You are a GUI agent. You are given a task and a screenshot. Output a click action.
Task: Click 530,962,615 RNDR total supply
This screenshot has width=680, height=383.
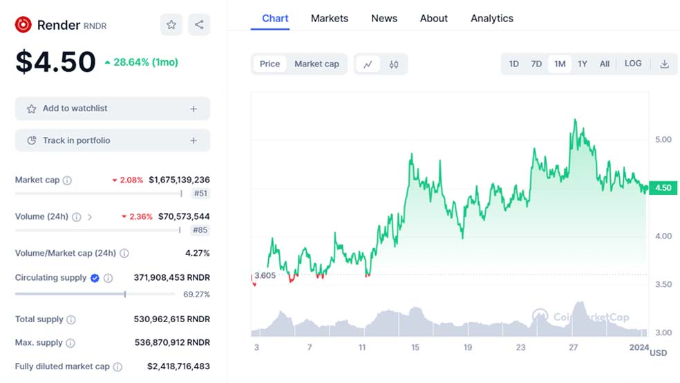pyautogui.click(x=172, y=319)
